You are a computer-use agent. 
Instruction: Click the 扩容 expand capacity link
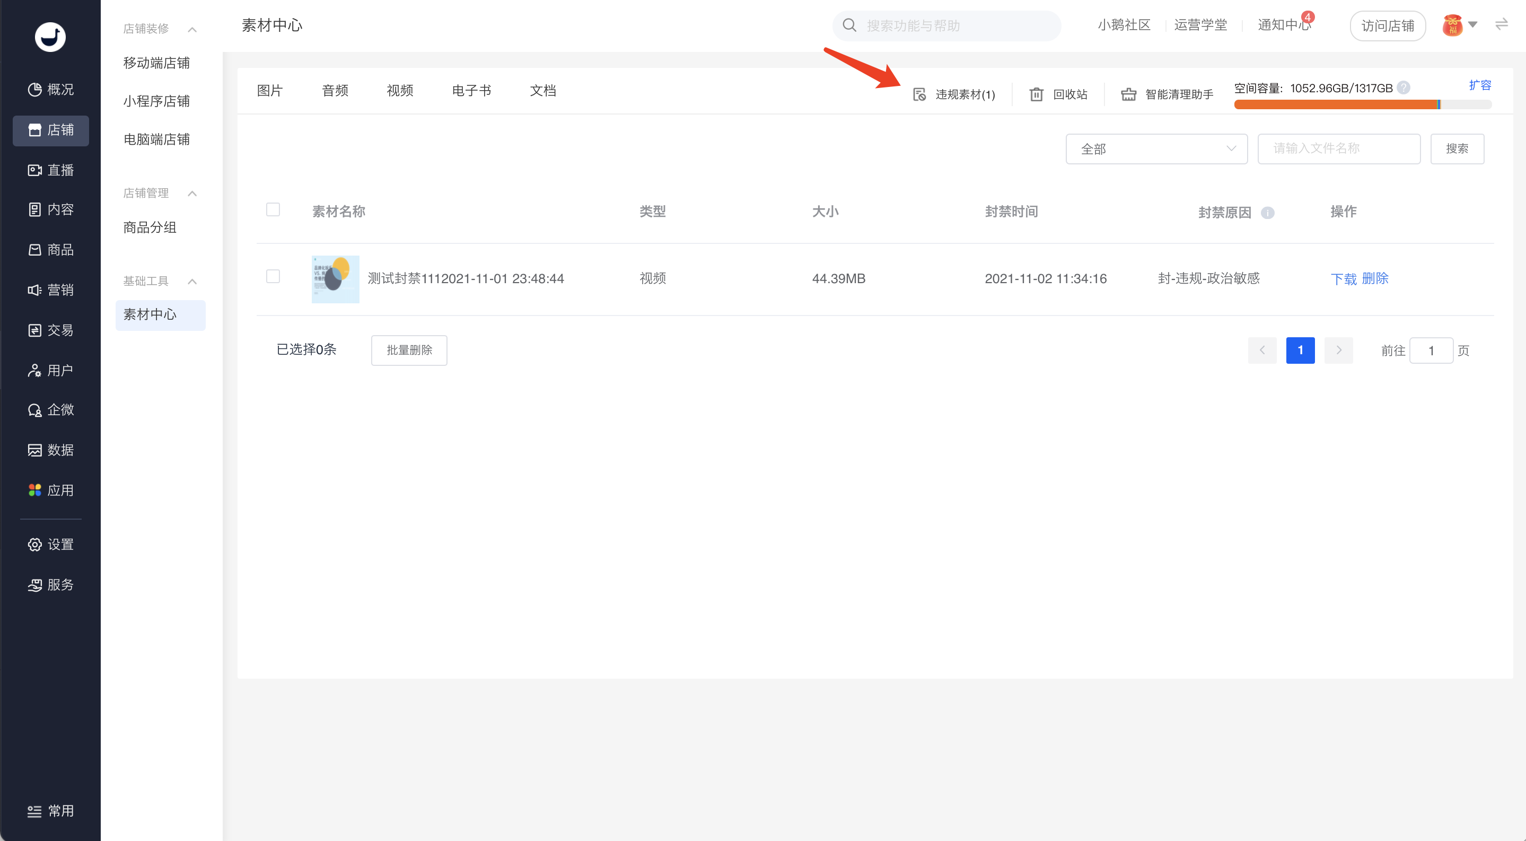tap(1480, 85)
